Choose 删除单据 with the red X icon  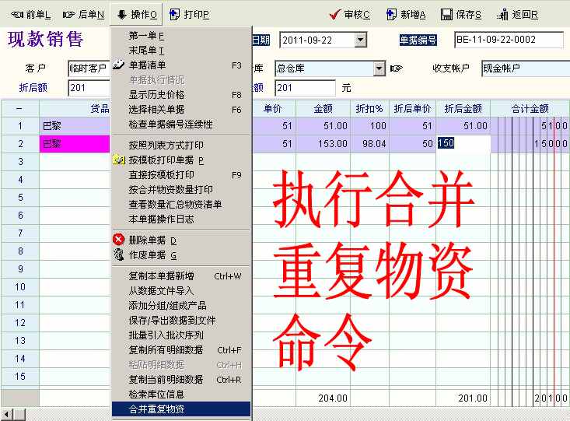coord(119,240)
